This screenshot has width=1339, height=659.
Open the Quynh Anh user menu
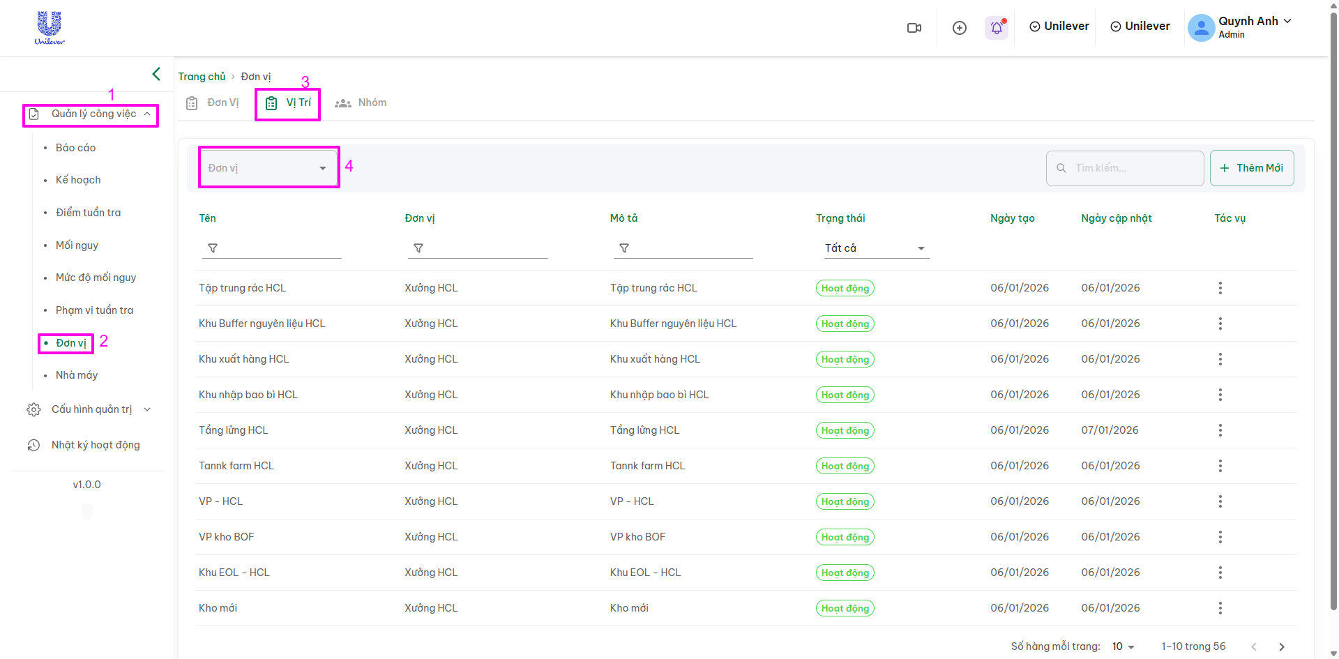(x=1241, y=27)
